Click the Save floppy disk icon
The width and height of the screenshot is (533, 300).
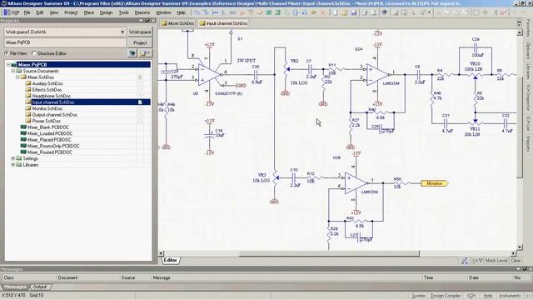tap(354, 12)
